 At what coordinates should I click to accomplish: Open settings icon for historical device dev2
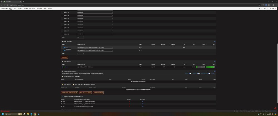[143, 104]
